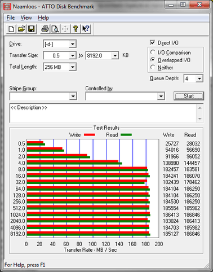Click read value 144457
This screenshot has height=272, width=213.
tap(192, 163)
